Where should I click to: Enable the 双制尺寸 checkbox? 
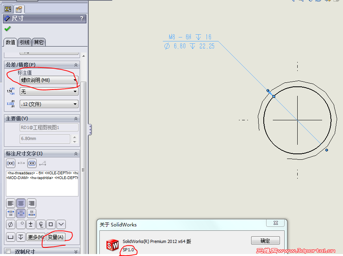[8, 251]
